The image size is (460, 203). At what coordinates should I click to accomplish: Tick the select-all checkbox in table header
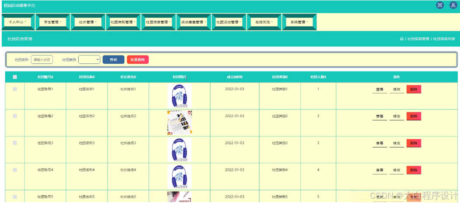coord(15,77)
